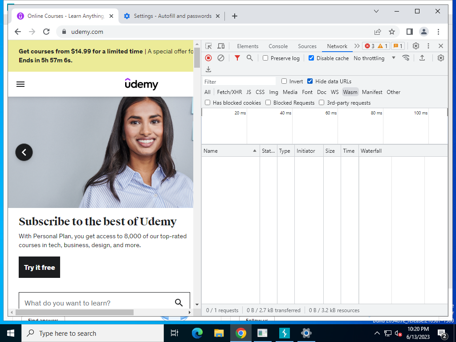Open Chrome three-dot menu
Image resolution: width=456 pixels, height=342 pixels.
pos(438,32)
